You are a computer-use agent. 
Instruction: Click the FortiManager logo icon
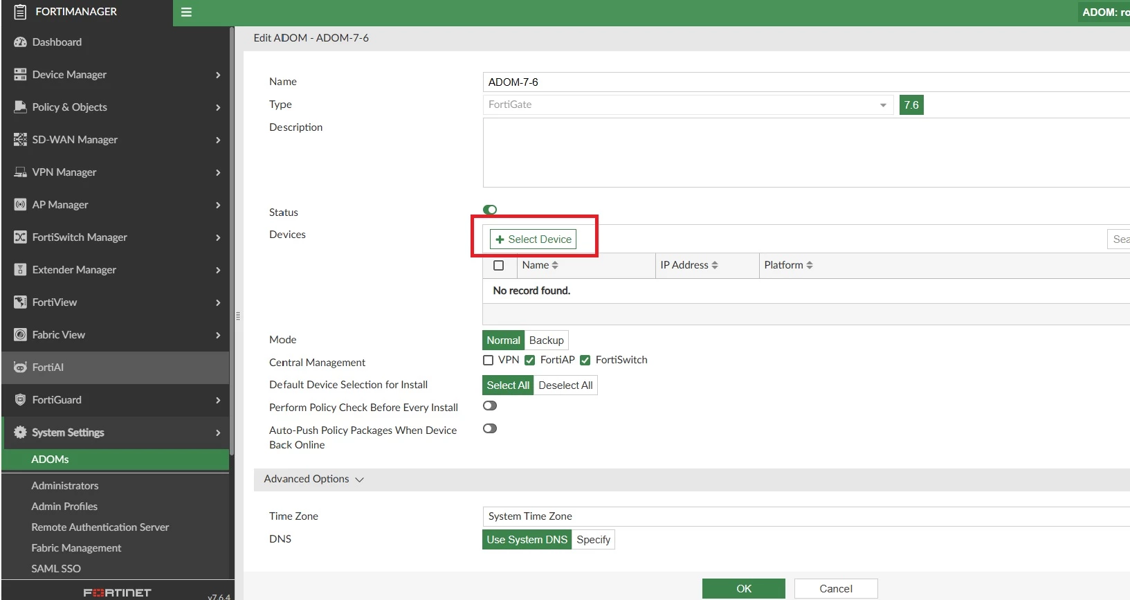[20, 12]
